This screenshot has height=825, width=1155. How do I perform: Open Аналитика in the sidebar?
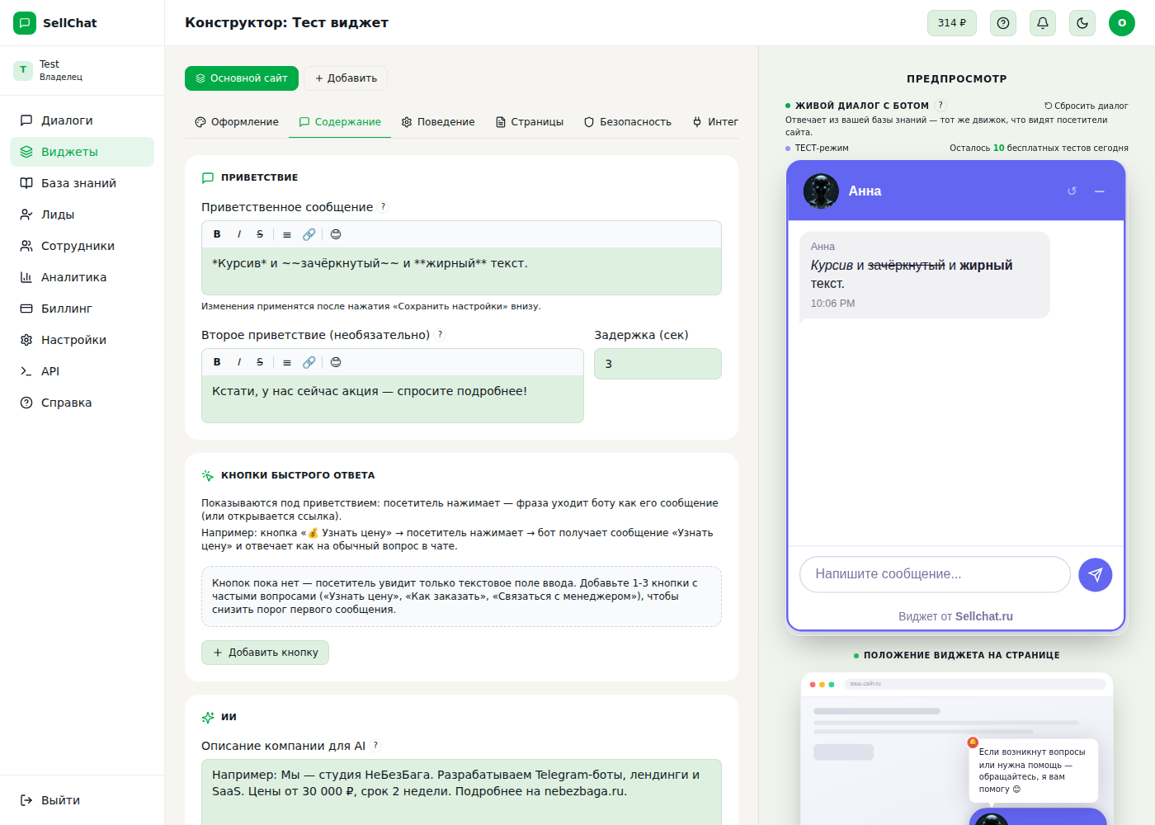click(82, 277)
